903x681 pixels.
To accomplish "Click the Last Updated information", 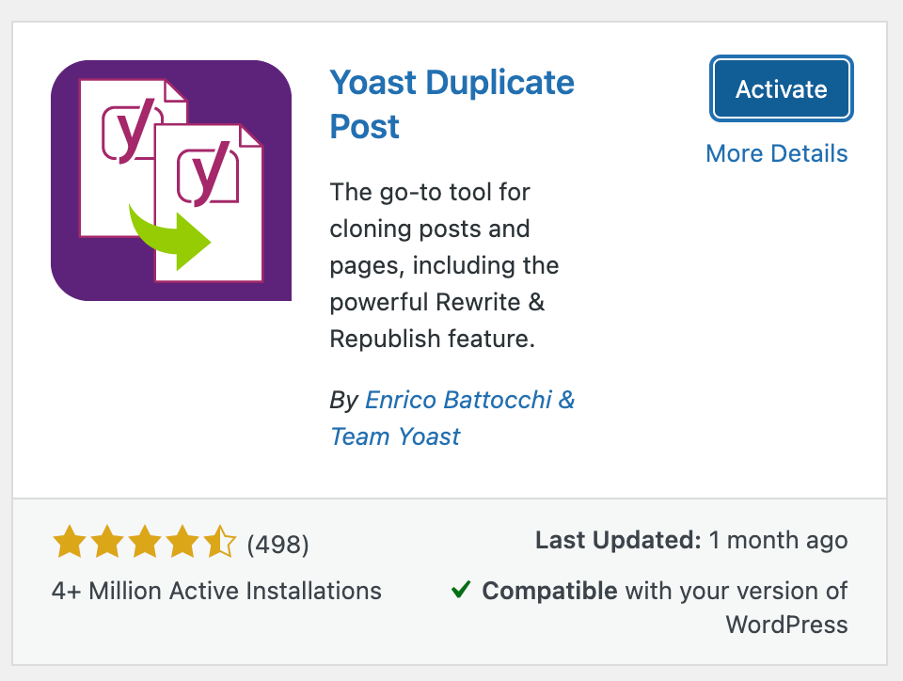I will (691, 540).
